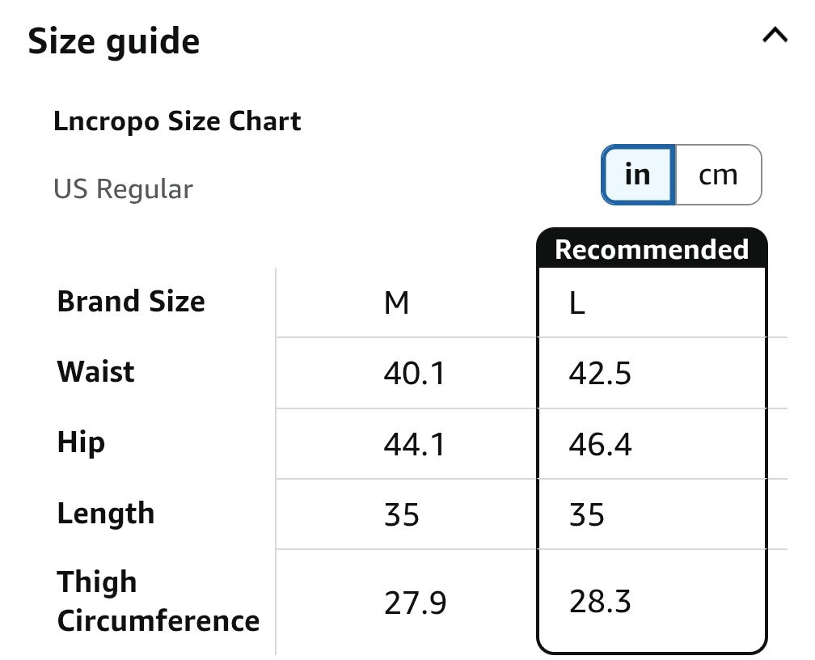Click the US Regular label

(x=123, y=188)
